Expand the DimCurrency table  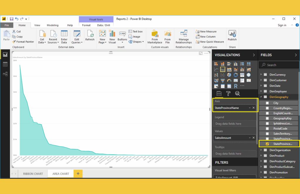[x=261, y=74]
